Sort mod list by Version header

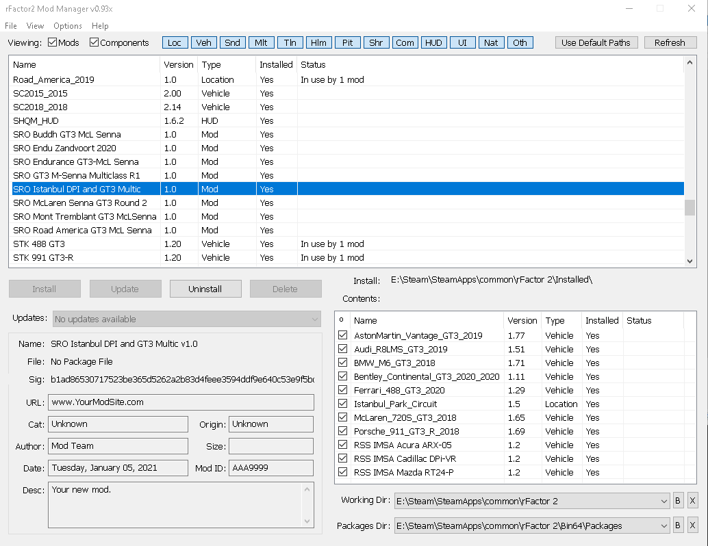coord(179,64)
